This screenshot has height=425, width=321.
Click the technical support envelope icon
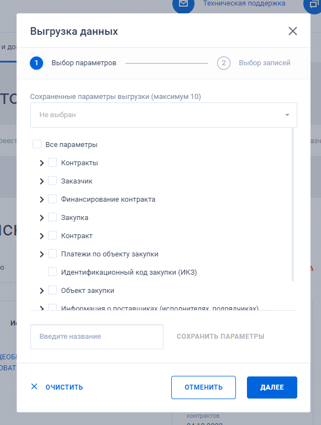(x=183, y=4)
